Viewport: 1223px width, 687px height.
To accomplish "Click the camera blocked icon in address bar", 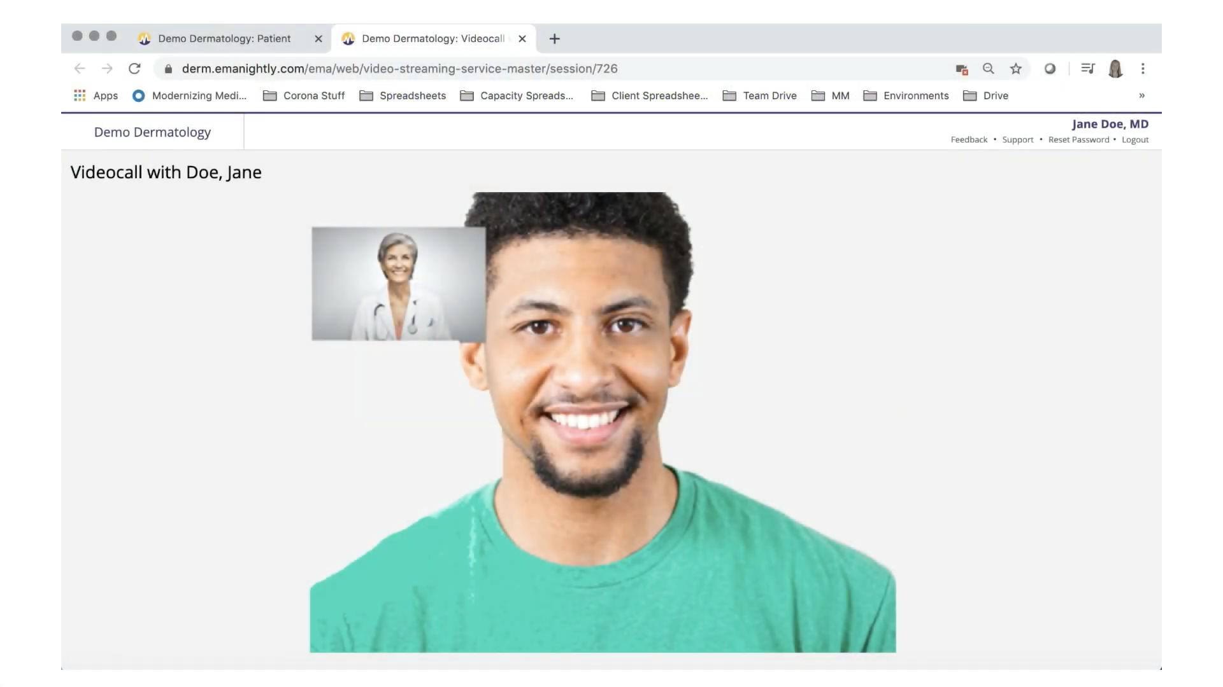I will point(961,69).
